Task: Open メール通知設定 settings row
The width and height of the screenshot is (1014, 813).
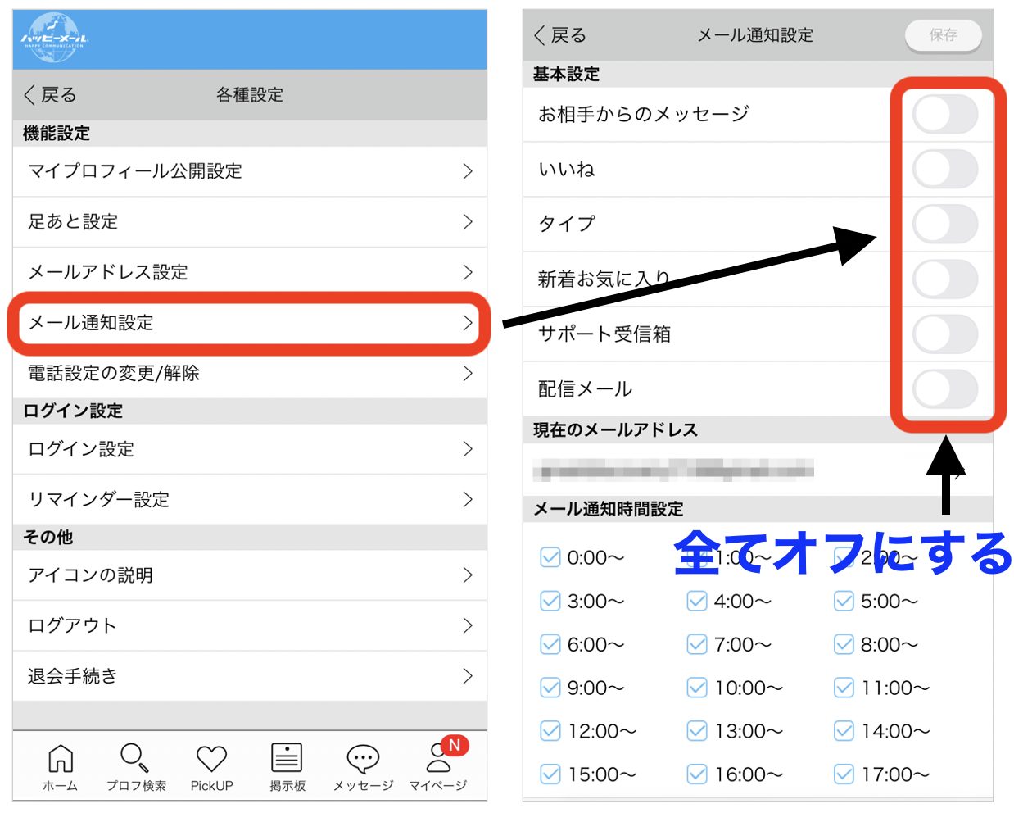Action: [x=249, y=323]
